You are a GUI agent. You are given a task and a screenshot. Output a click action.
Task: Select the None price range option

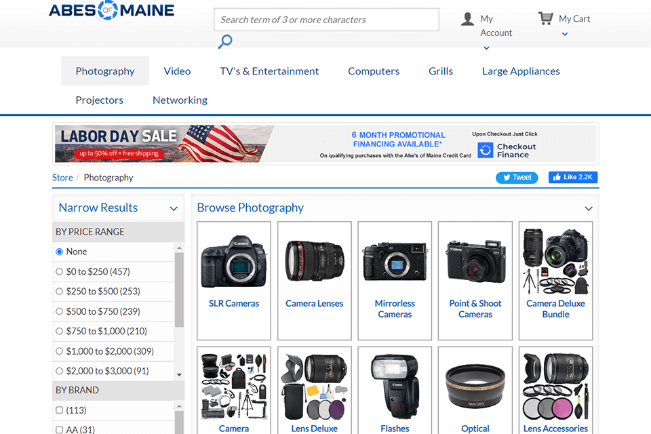[x=60, y=252]
